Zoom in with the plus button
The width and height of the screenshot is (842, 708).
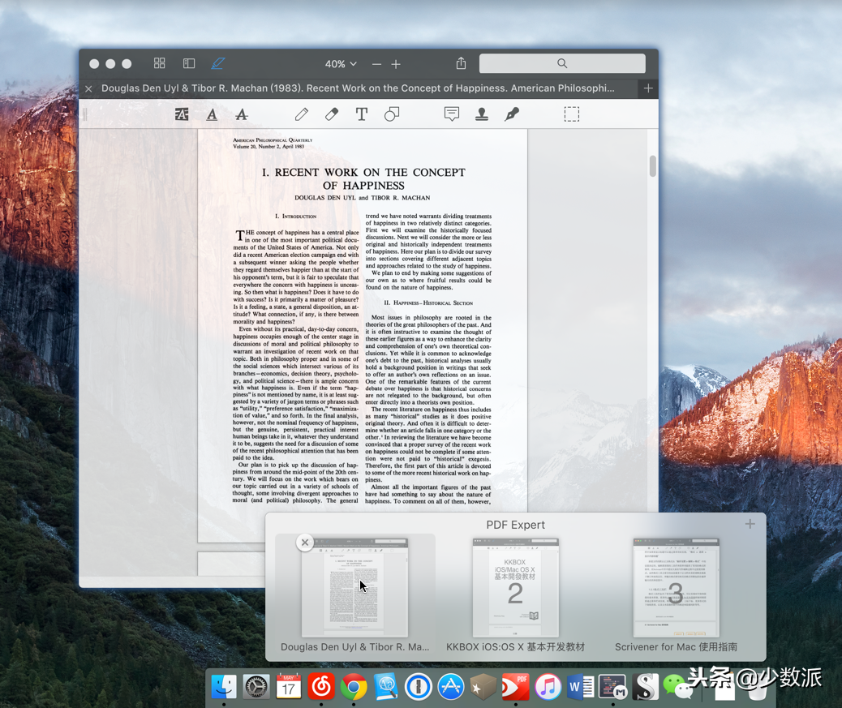[396, 64]
